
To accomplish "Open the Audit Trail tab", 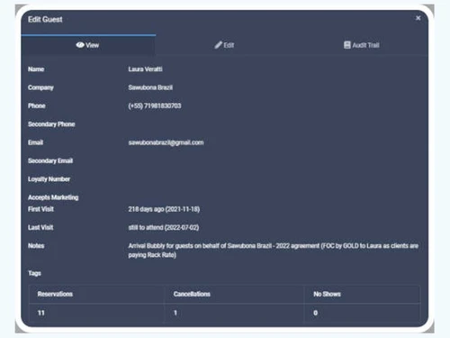I will point(361,45).
